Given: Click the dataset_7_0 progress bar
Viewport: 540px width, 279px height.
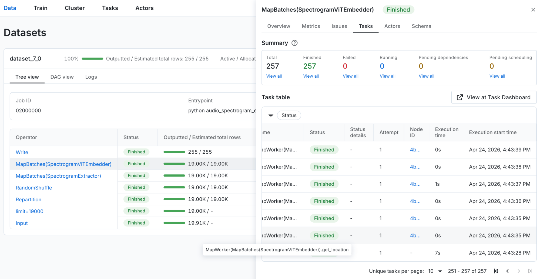Looking at the screenshot, I should point(92,59).
